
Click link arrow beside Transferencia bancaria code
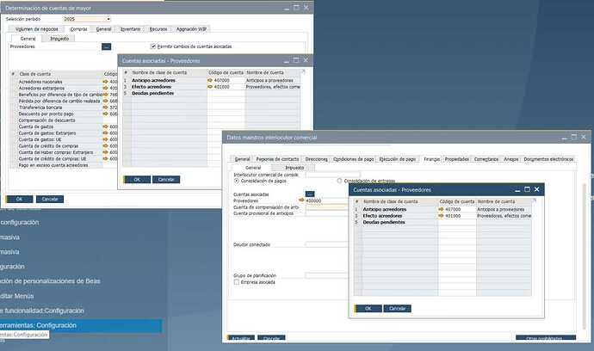point(107,107)
